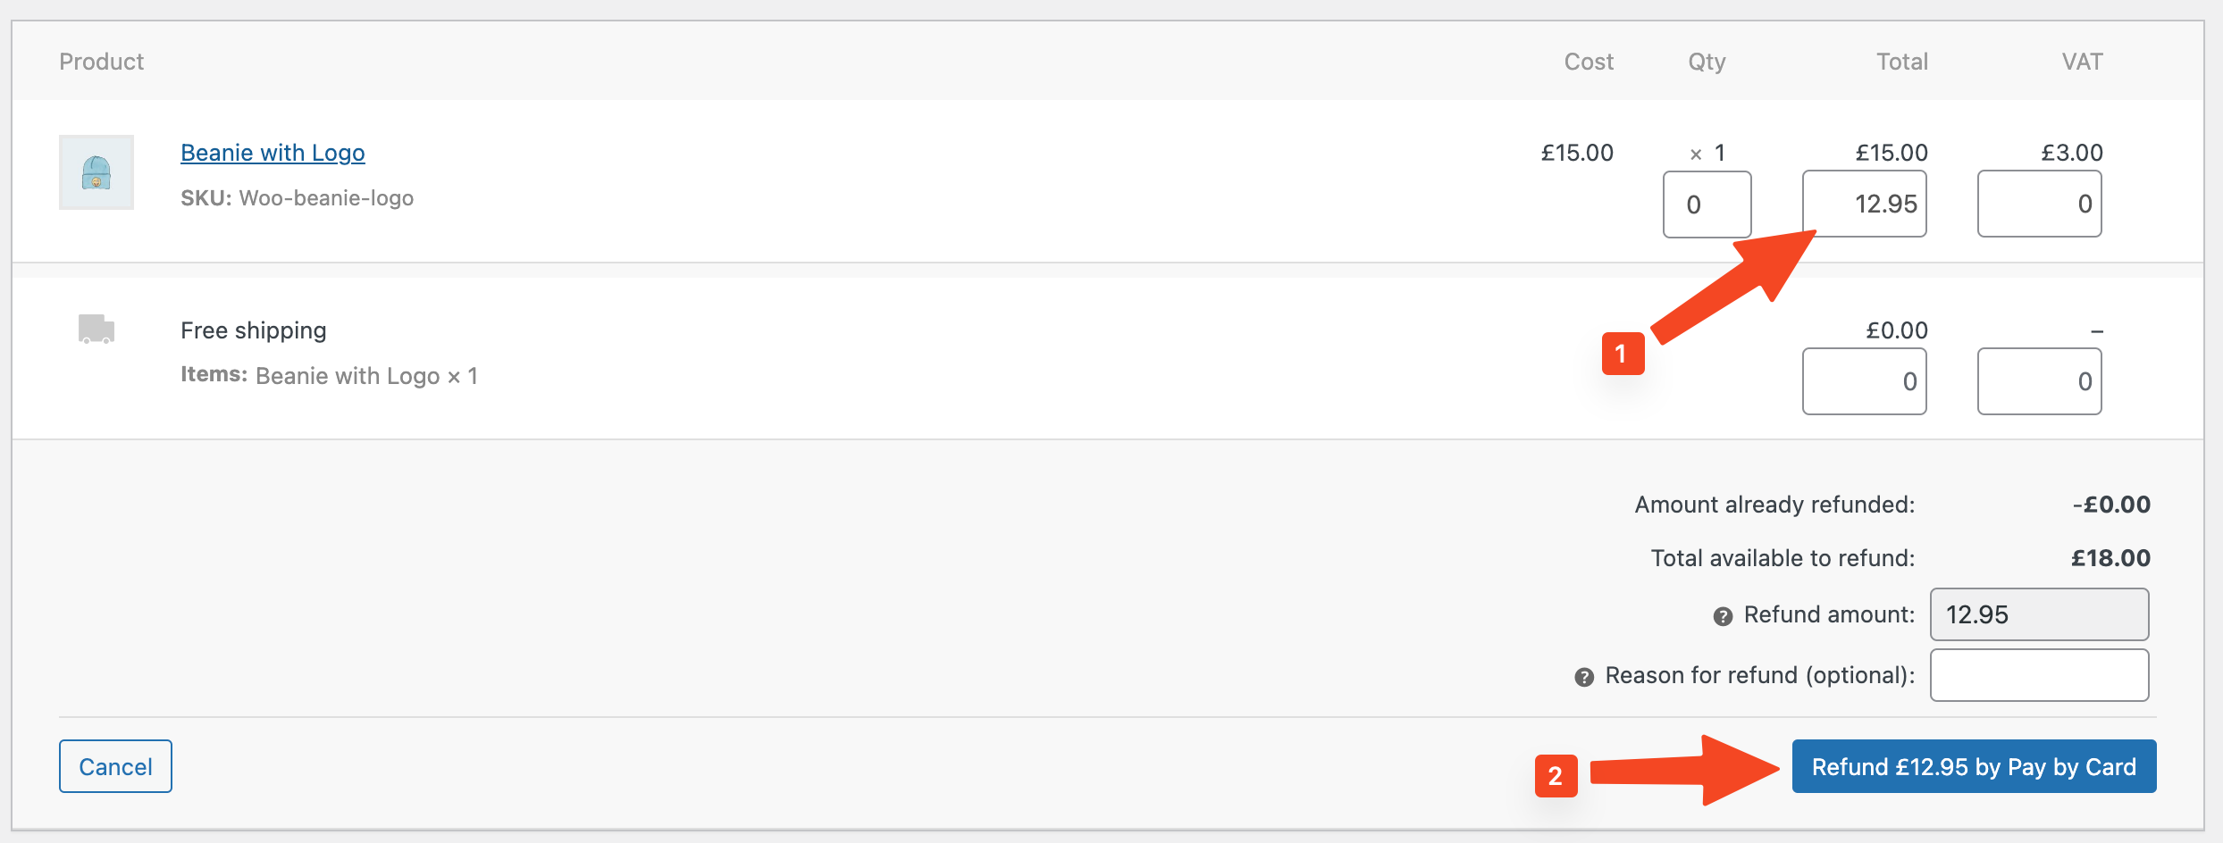Image resolution: width=2223 pixels, height=843 pixels.
Task: Click the Refund amount field
Action: point(2039,614)
